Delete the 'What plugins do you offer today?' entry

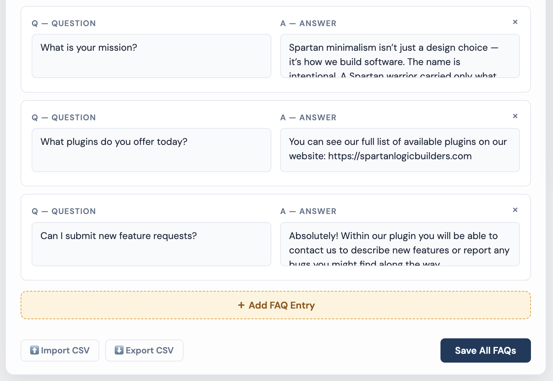click(x=515, y=116)
